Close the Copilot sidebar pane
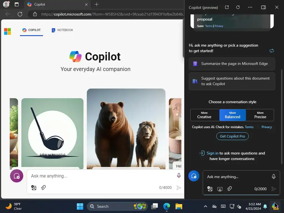This screenshot has height=213, width=284. tap(277, 7)
